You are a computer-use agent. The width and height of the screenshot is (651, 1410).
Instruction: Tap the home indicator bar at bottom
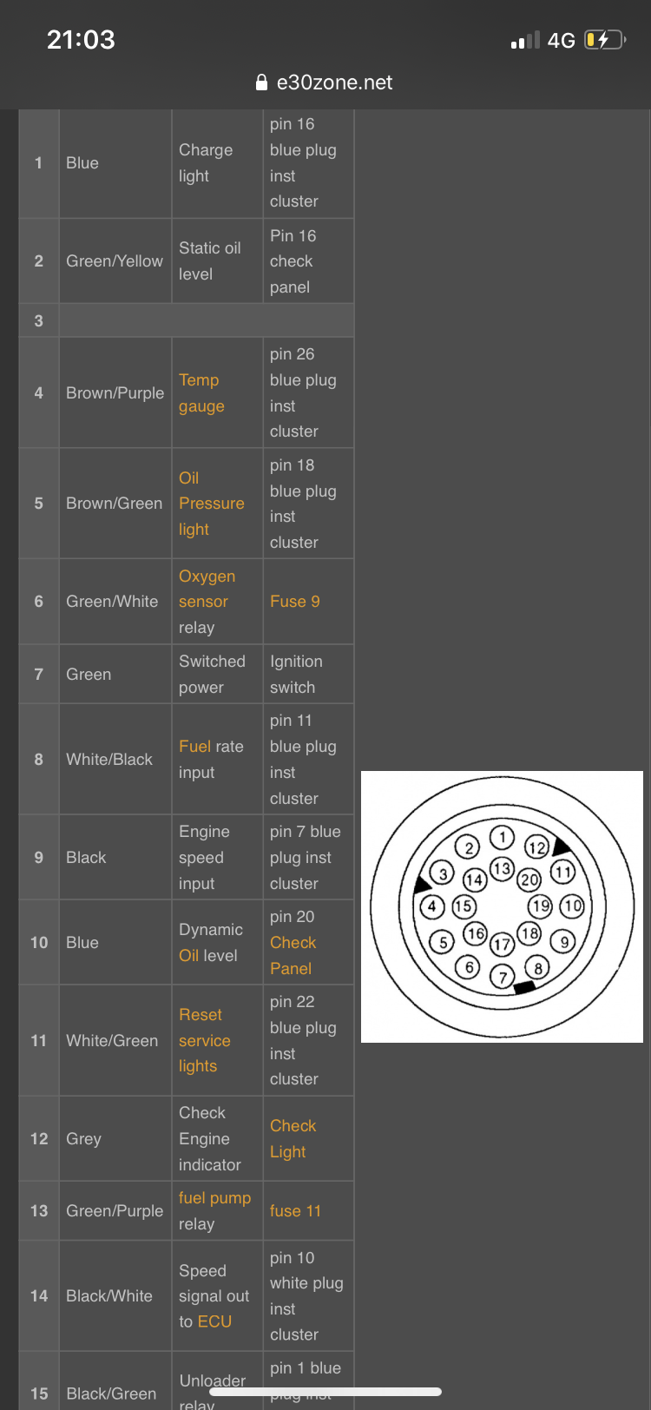coord(325,1392)
